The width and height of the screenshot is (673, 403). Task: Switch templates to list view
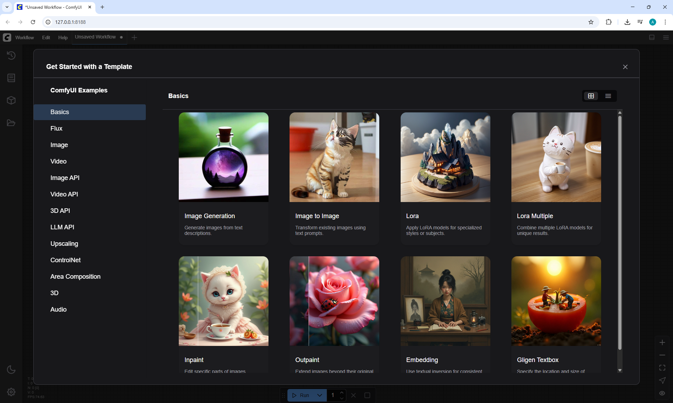[x=608, y=96]
